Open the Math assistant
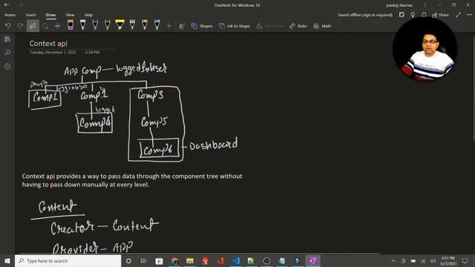 [x=322, y=26]
